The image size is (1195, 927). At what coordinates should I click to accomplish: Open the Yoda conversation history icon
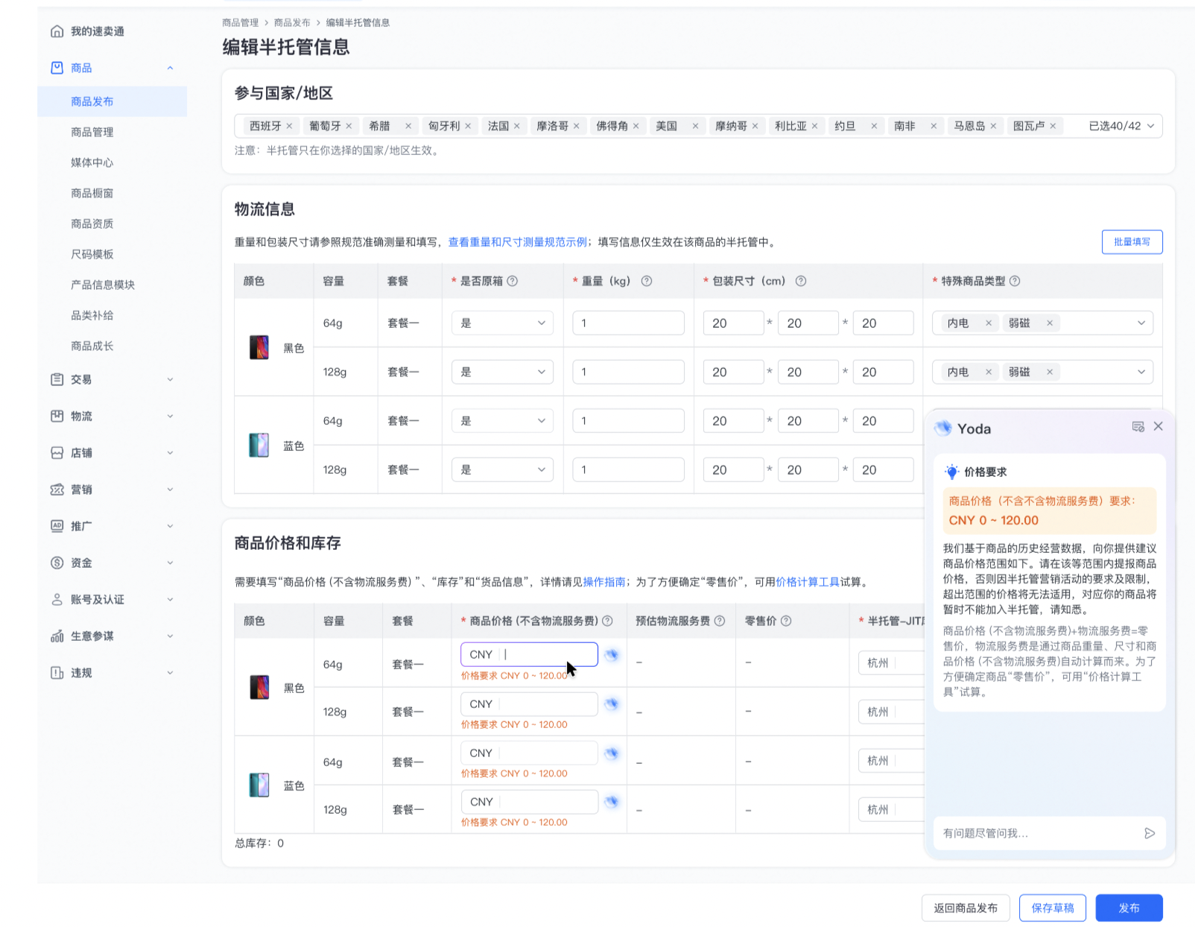coord(1138,427)
